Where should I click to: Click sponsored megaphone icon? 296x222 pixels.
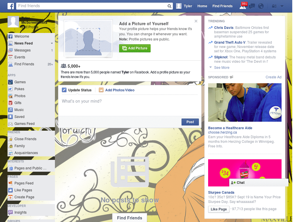(232, 77)
